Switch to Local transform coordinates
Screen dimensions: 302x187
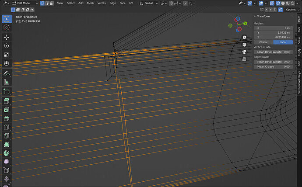point(283,42)
